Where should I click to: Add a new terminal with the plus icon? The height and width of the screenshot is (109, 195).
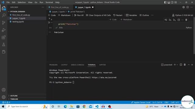(175, 65)
